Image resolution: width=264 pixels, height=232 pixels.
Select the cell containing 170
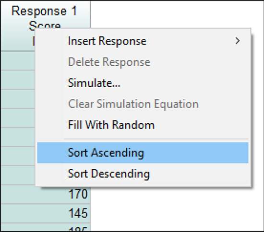46,194
